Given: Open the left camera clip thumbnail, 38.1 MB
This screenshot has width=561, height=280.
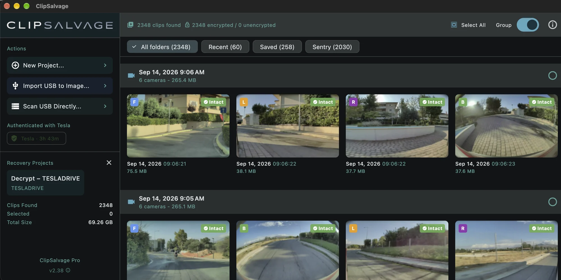Looking at the screenshot, I should point(288,126).
